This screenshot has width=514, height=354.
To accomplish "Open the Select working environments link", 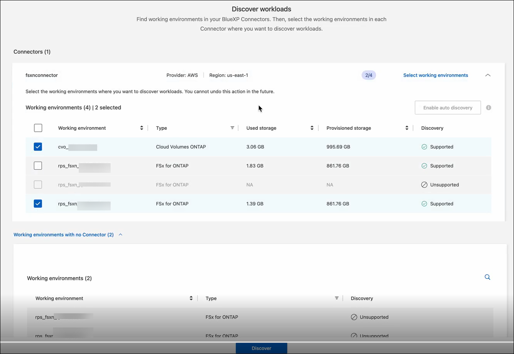I will click(x=435, y=75).
